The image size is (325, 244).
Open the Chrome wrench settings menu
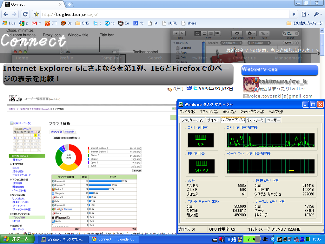point(317,14)
